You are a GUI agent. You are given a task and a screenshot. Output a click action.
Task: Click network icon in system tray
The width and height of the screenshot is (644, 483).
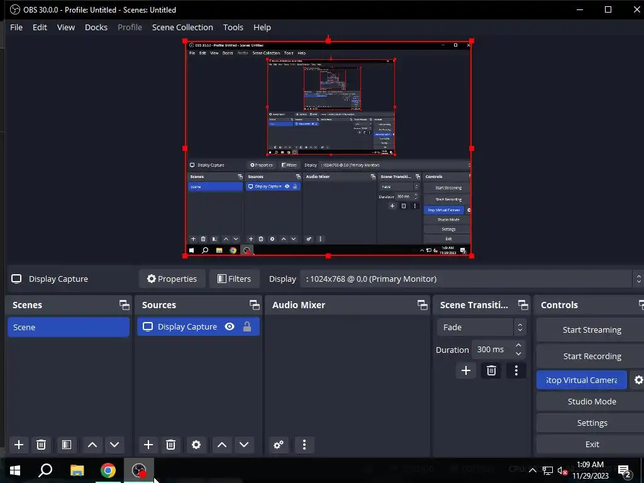point(548,470)
